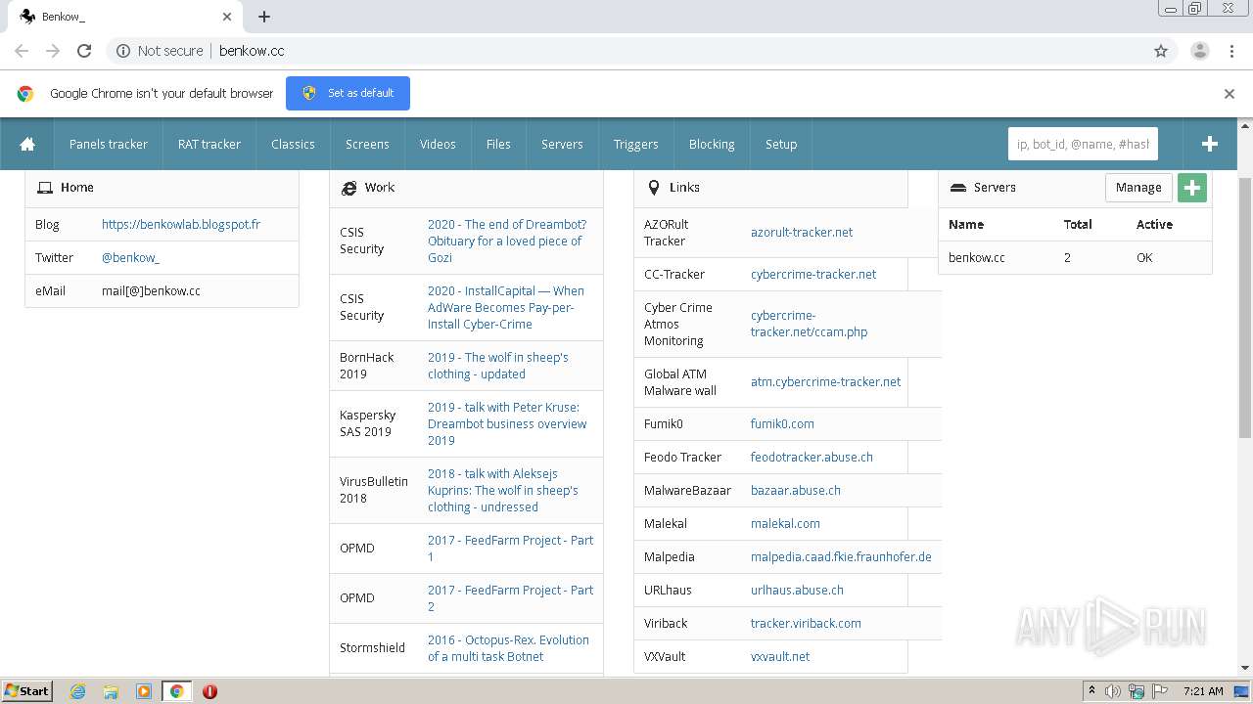Open the 2020 End of Dreambot article
Image resolution: width=1253 pixels, height=704 pixels.
(x=507, y=241)
